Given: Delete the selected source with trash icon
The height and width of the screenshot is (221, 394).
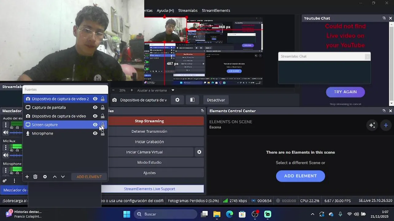Looking at the screenshot, I should point(35,177).
